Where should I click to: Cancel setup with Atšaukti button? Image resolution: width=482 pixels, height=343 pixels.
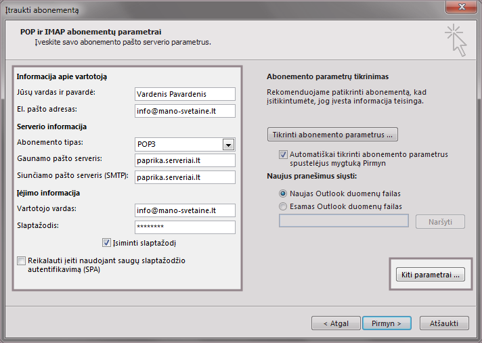pos(444,323)
